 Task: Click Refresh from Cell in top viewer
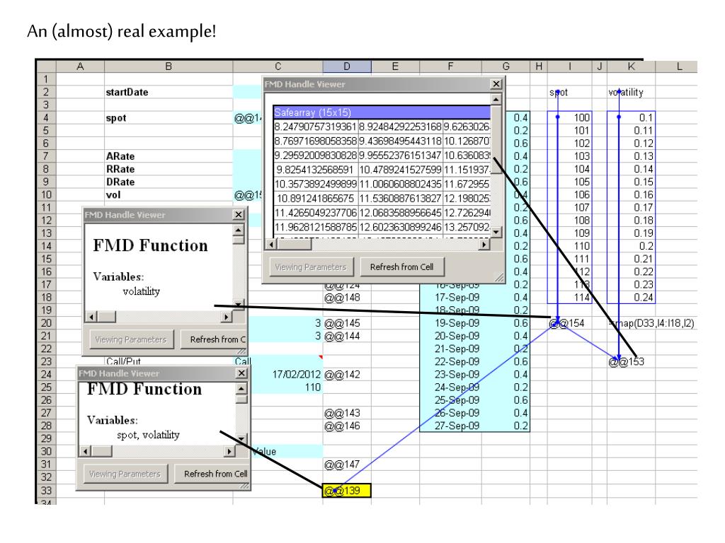[x=401, y=267]
